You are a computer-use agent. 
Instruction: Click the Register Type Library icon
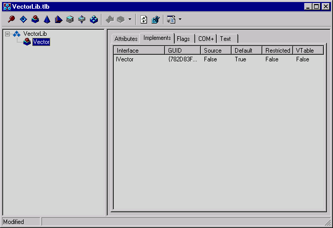pyautogui.click(x=155, y=19)
